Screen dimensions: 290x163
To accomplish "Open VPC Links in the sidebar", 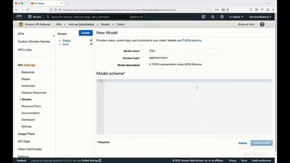I will 24,50.
